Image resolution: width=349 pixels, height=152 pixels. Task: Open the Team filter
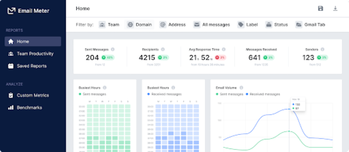pyautogui.click(x=109, y=25)
